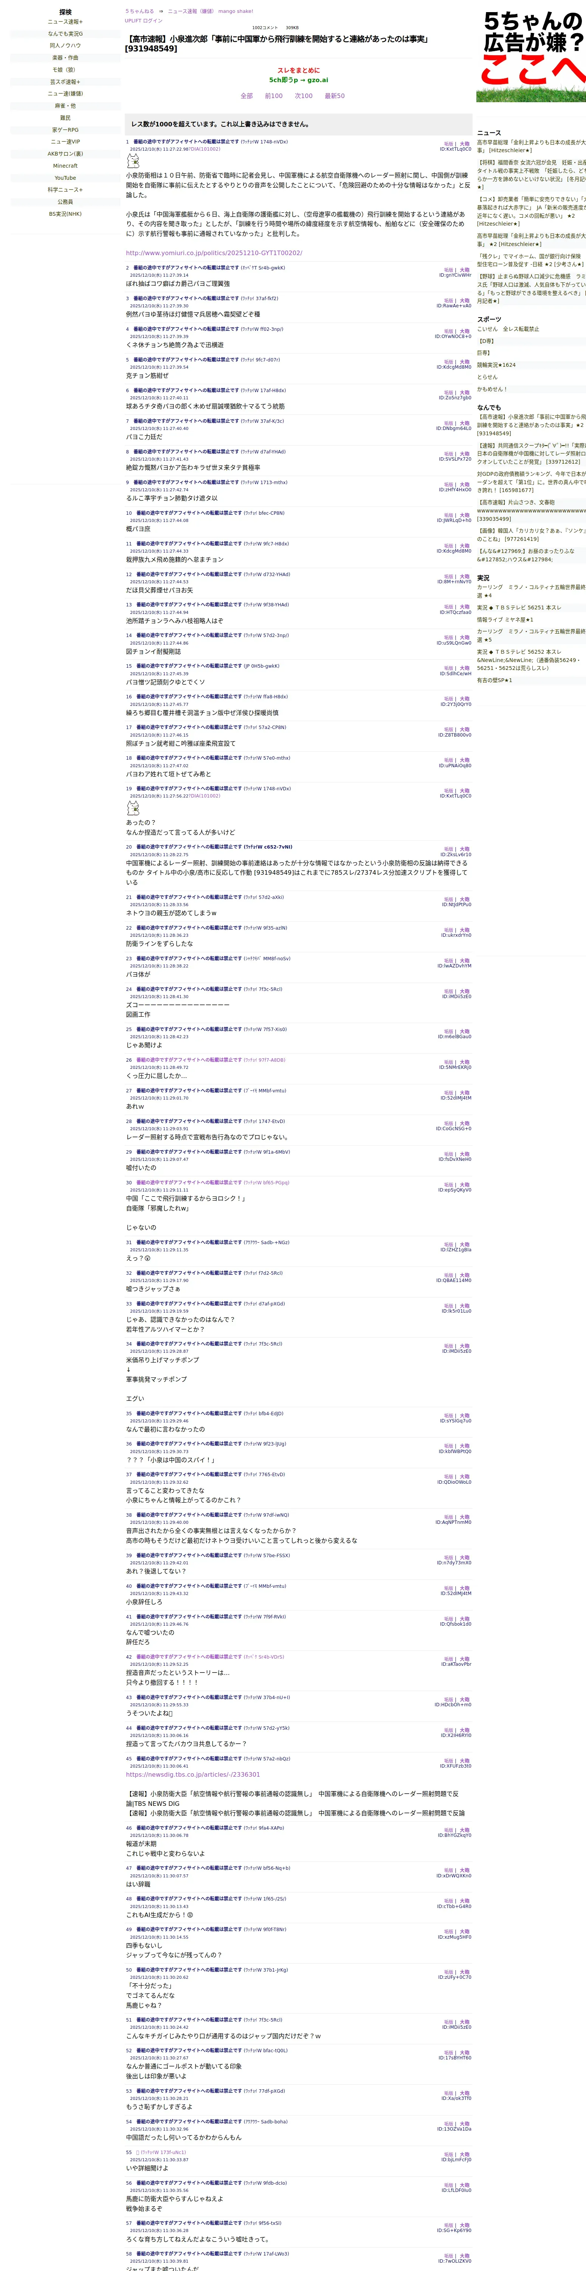
Task: Click the cat avatar icon in post 19
Action: pos(133,808)
